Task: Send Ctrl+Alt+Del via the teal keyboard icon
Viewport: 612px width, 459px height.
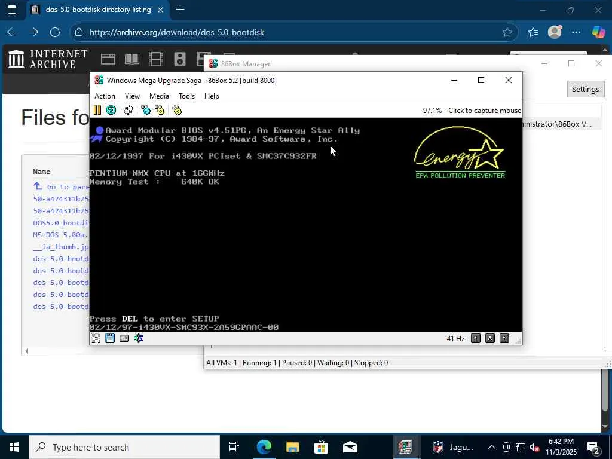Action: (146, 110)
